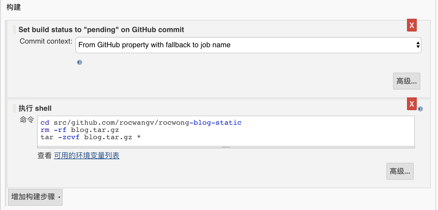Screen dimensions: 438x210
Task: Show help for the 执行 shell step
Action: point(420,109)
